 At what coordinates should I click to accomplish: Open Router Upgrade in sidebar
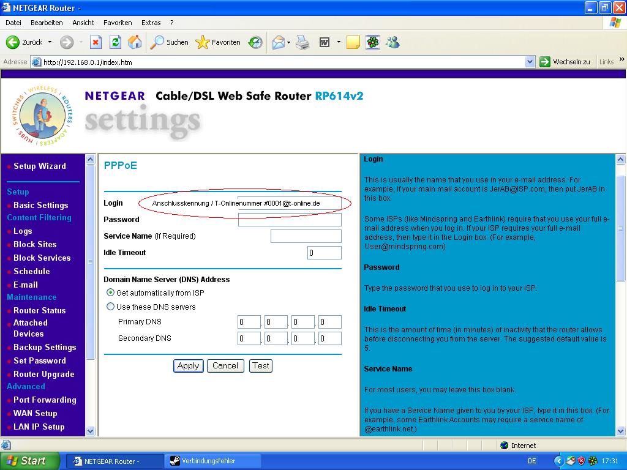[x=44, y=374]
